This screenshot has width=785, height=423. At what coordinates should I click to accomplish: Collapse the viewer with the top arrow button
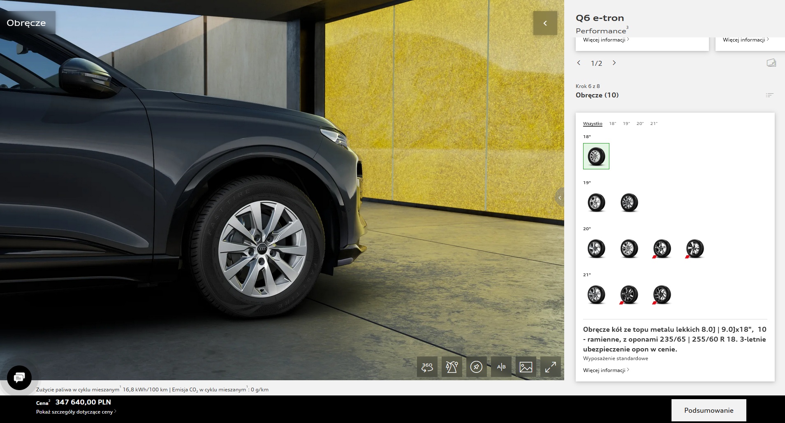pyautogui.click(x=545, y=23)
